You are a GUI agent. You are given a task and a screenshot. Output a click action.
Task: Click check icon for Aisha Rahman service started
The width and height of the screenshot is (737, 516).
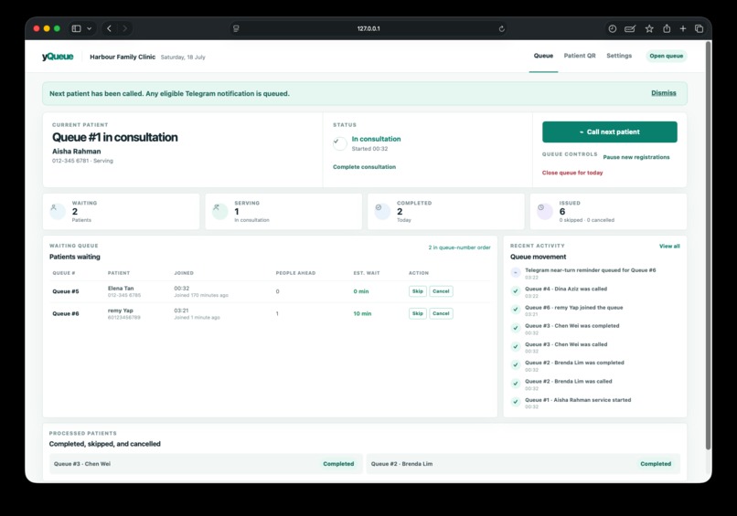tap(516, 402)
